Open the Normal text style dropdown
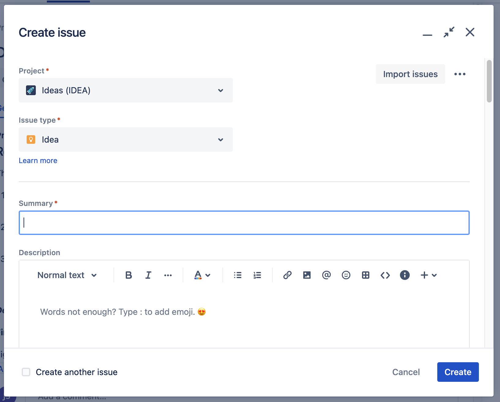 click(x=67, y=275)
